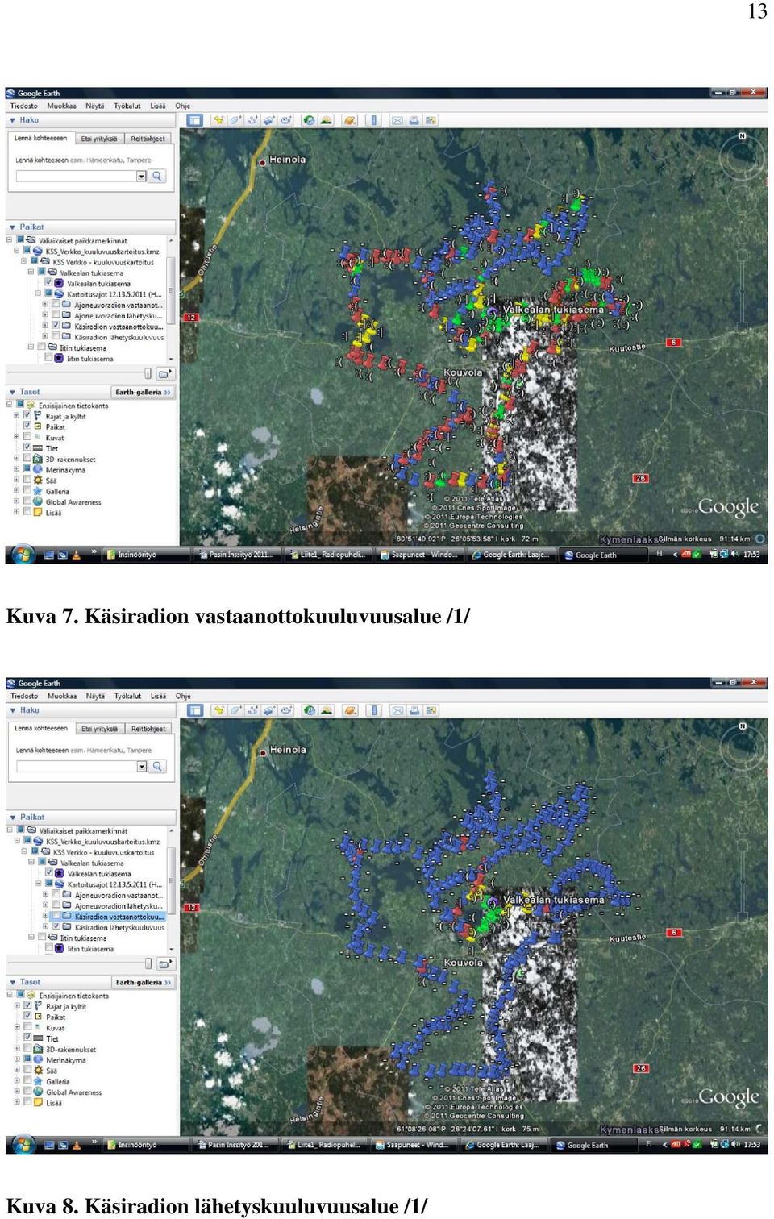Open the Näytä menu in Kuva 8 window
The width and height of the screenshot is (774, 1219).
click(x=95, y=696)
